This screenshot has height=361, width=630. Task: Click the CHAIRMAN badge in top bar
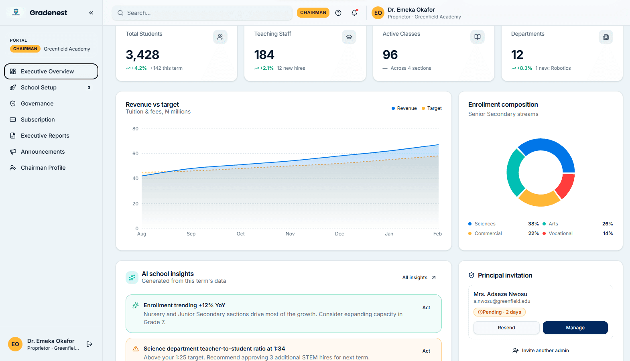coord(313,13)
